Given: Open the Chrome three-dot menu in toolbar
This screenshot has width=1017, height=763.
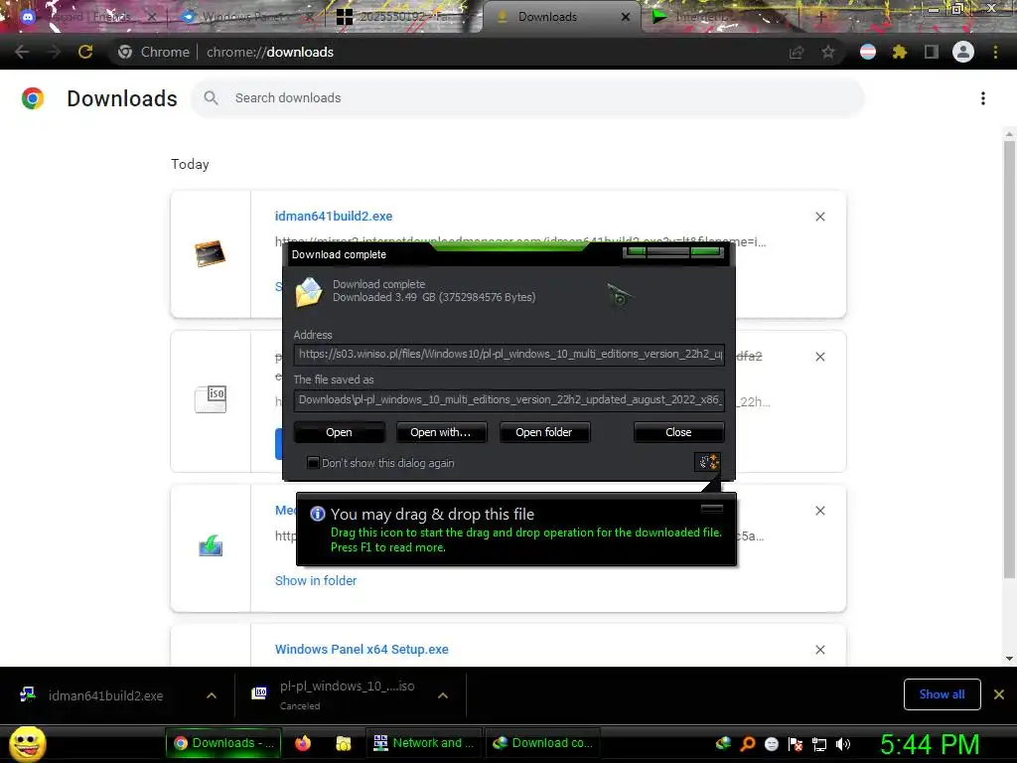Looking at the screenshot, I should (995, 52).
